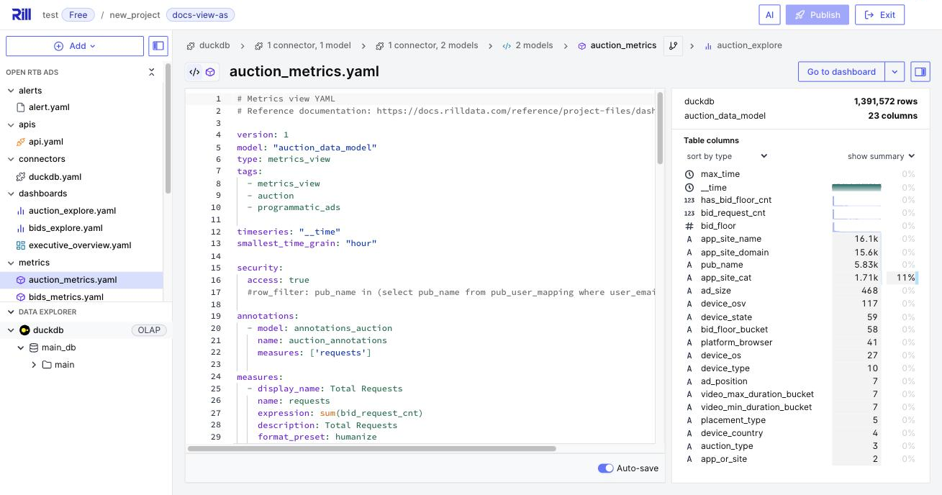
Task: Click the cube icon of bids_metrics.yaml
Action: [21, 297]
